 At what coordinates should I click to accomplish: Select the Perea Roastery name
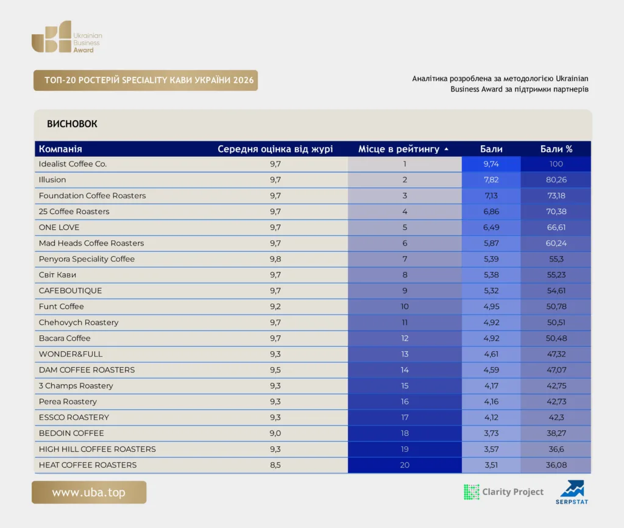coord(68,402)
